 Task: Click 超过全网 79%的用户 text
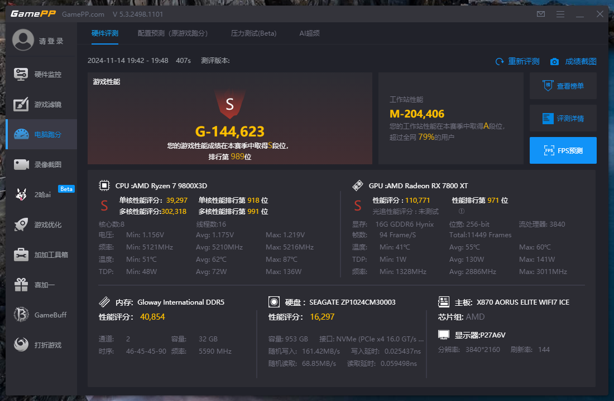click(422, 137)
